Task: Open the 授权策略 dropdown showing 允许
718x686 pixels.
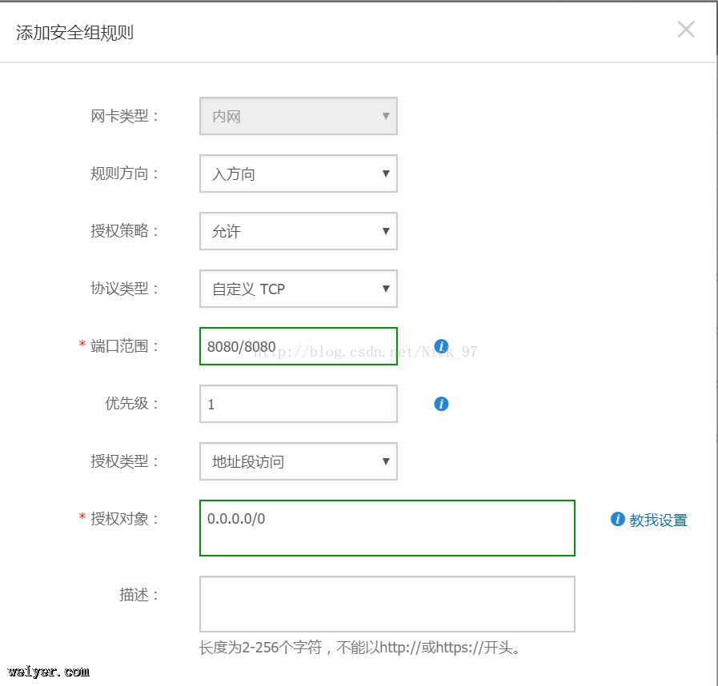Action: [x=298, y=231]
